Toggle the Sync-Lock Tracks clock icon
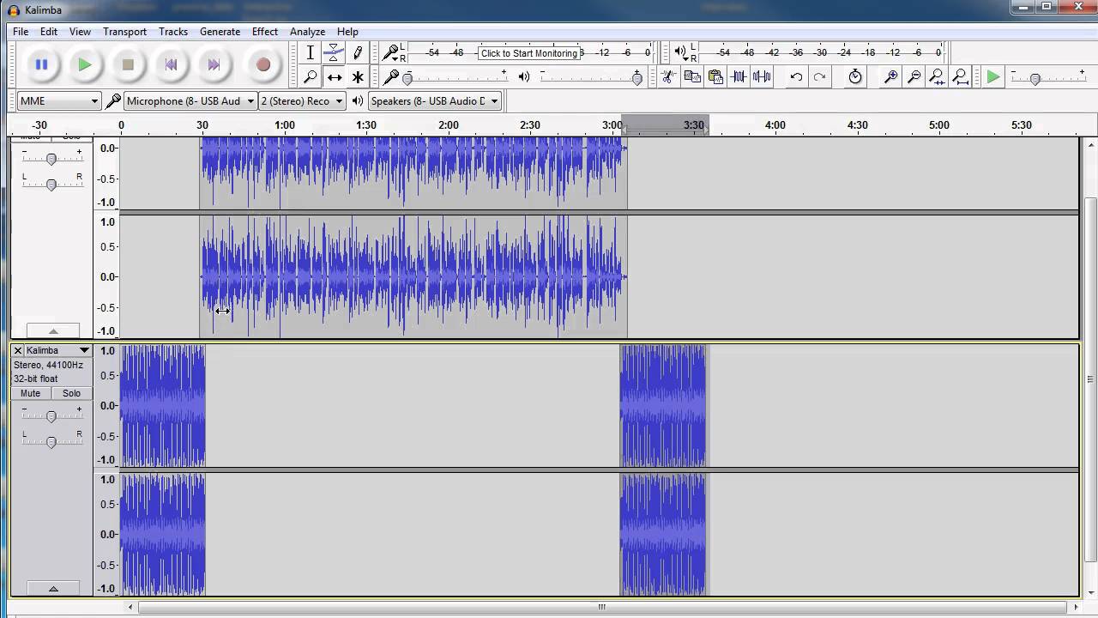This screenshot has height=618, width=1098. (x=855, y=77)
